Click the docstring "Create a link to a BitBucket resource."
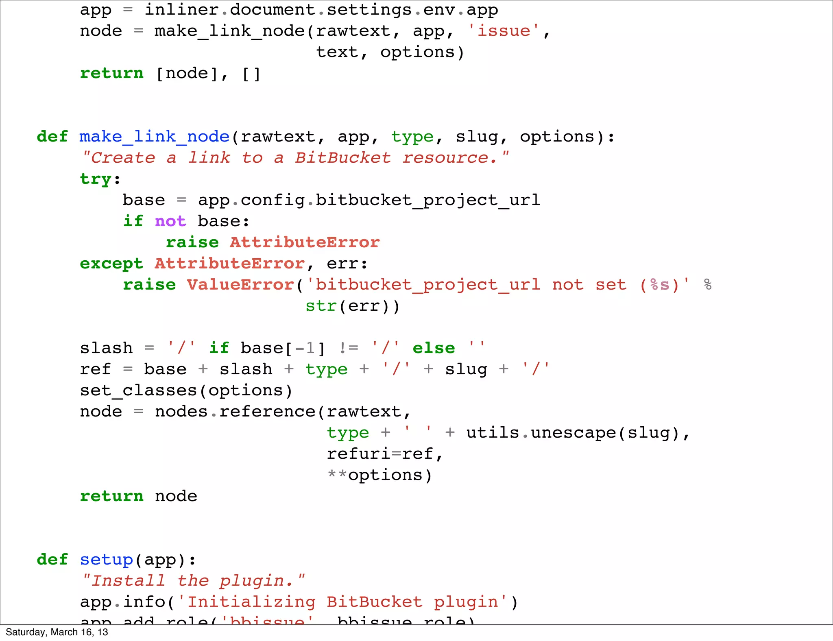The height and width of the screenshot is (641, 833). click(x=295, y=157)
